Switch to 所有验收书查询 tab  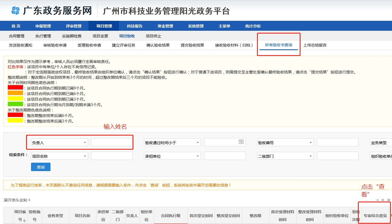[x=278, y=45]
